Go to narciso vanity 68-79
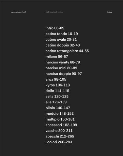Image resolution: width=123 pixels, height=156 pixels. pyautogui.click(x=63, y=62)
